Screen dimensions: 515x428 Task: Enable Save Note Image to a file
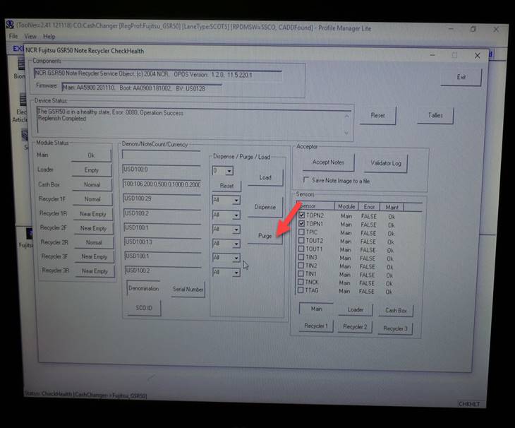pyautogui.click(x=305, y=181)
